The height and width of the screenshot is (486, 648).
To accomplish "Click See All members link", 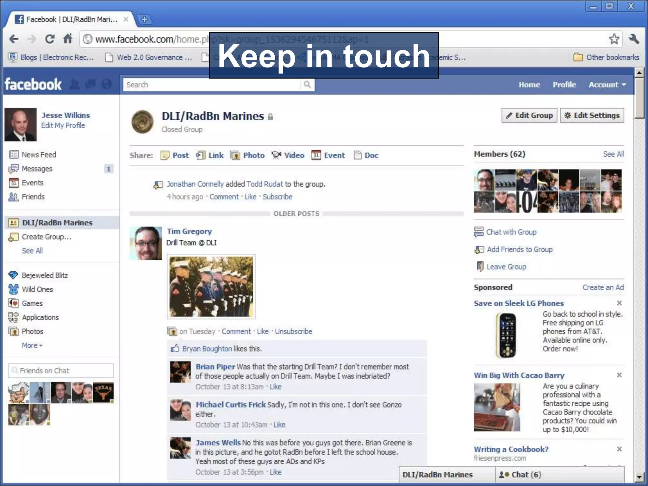I will [x=613, y=154].
